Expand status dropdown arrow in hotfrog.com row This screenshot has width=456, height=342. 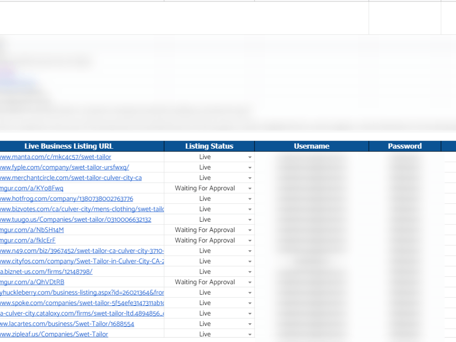250,199
